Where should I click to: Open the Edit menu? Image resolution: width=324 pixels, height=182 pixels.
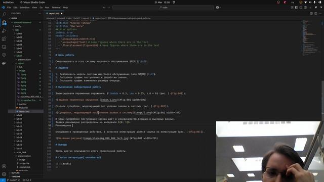(x=15, y=8)
